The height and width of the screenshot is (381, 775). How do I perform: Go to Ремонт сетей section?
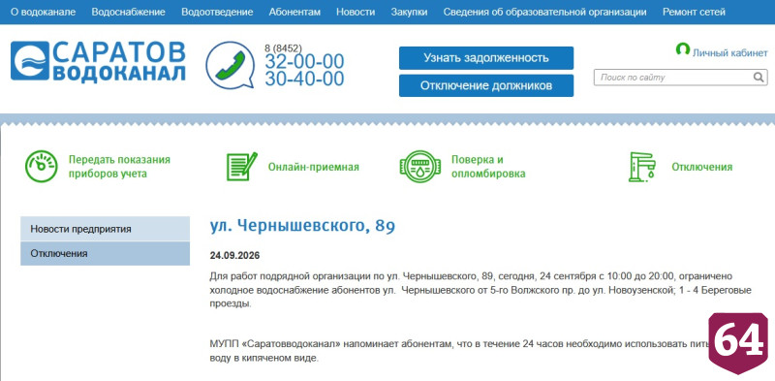695,12
